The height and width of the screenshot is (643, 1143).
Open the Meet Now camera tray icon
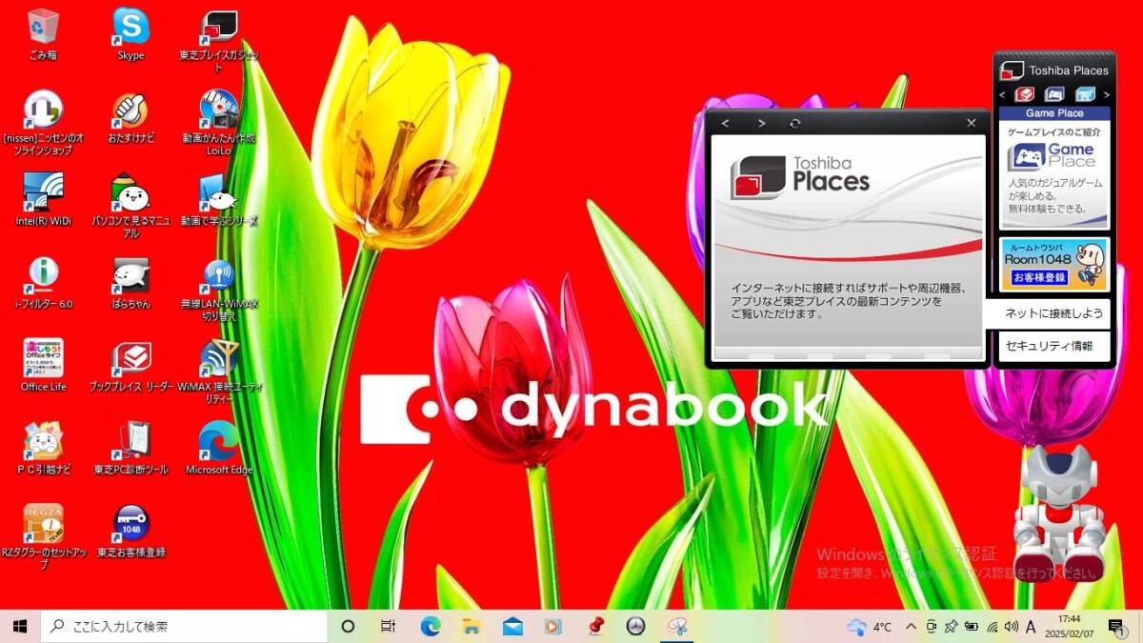pyautogui.click(x=931, y=626)
